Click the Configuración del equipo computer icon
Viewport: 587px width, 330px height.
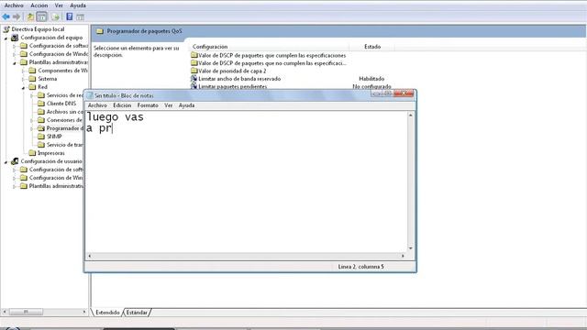pyautogui.click(x=15, y=38)
